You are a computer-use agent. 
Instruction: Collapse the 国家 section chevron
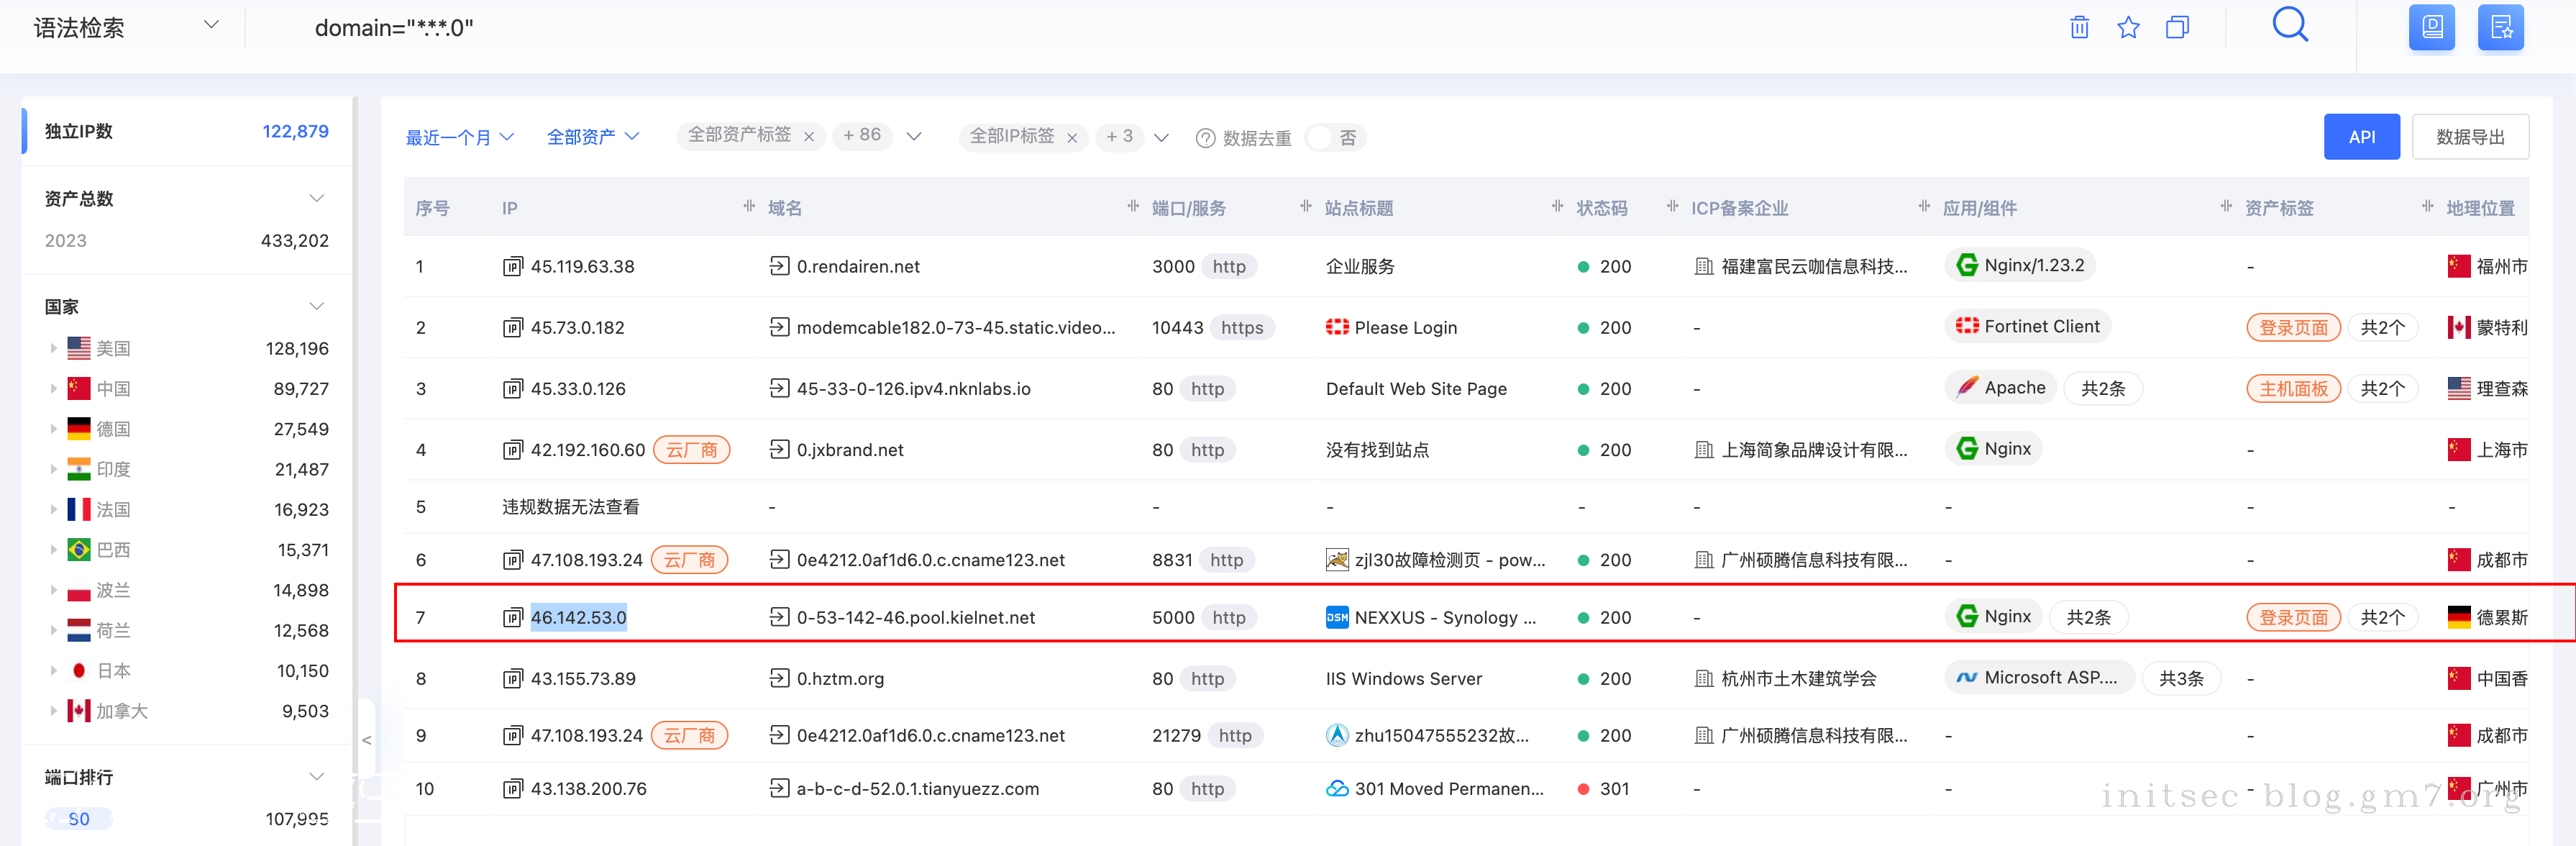(317, 306)
